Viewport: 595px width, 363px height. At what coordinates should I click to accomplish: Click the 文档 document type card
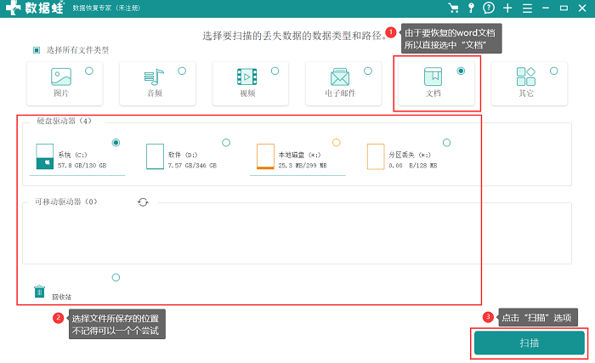[436, 83]
